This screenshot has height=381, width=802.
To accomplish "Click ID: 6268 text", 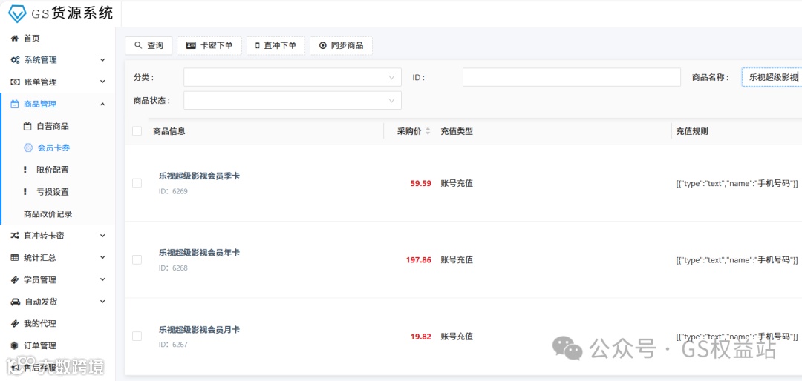I will pyautogui.click(x=173, y=268).
